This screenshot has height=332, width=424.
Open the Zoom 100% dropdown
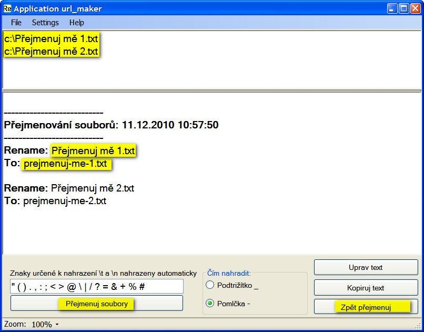click(x=45, y=324)
